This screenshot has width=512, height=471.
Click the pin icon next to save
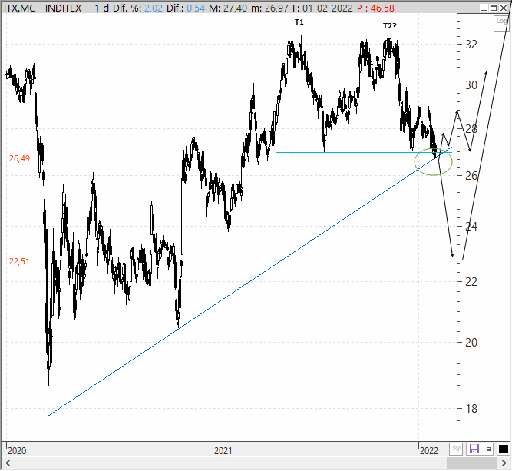[488, 449]
